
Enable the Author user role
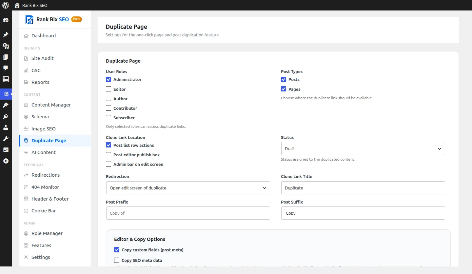point(108,98)
